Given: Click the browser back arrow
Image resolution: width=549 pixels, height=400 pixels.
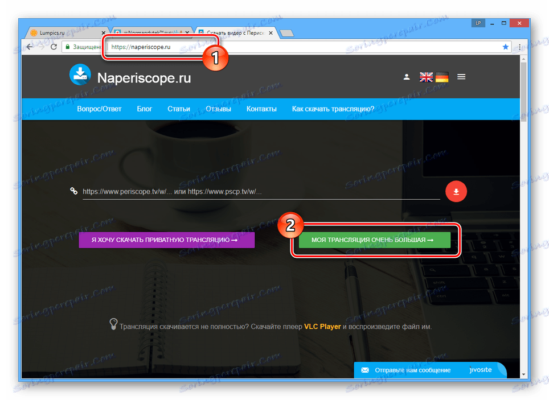Looking at the screenshot, I should pyautogui.click(x=30, y=47).
